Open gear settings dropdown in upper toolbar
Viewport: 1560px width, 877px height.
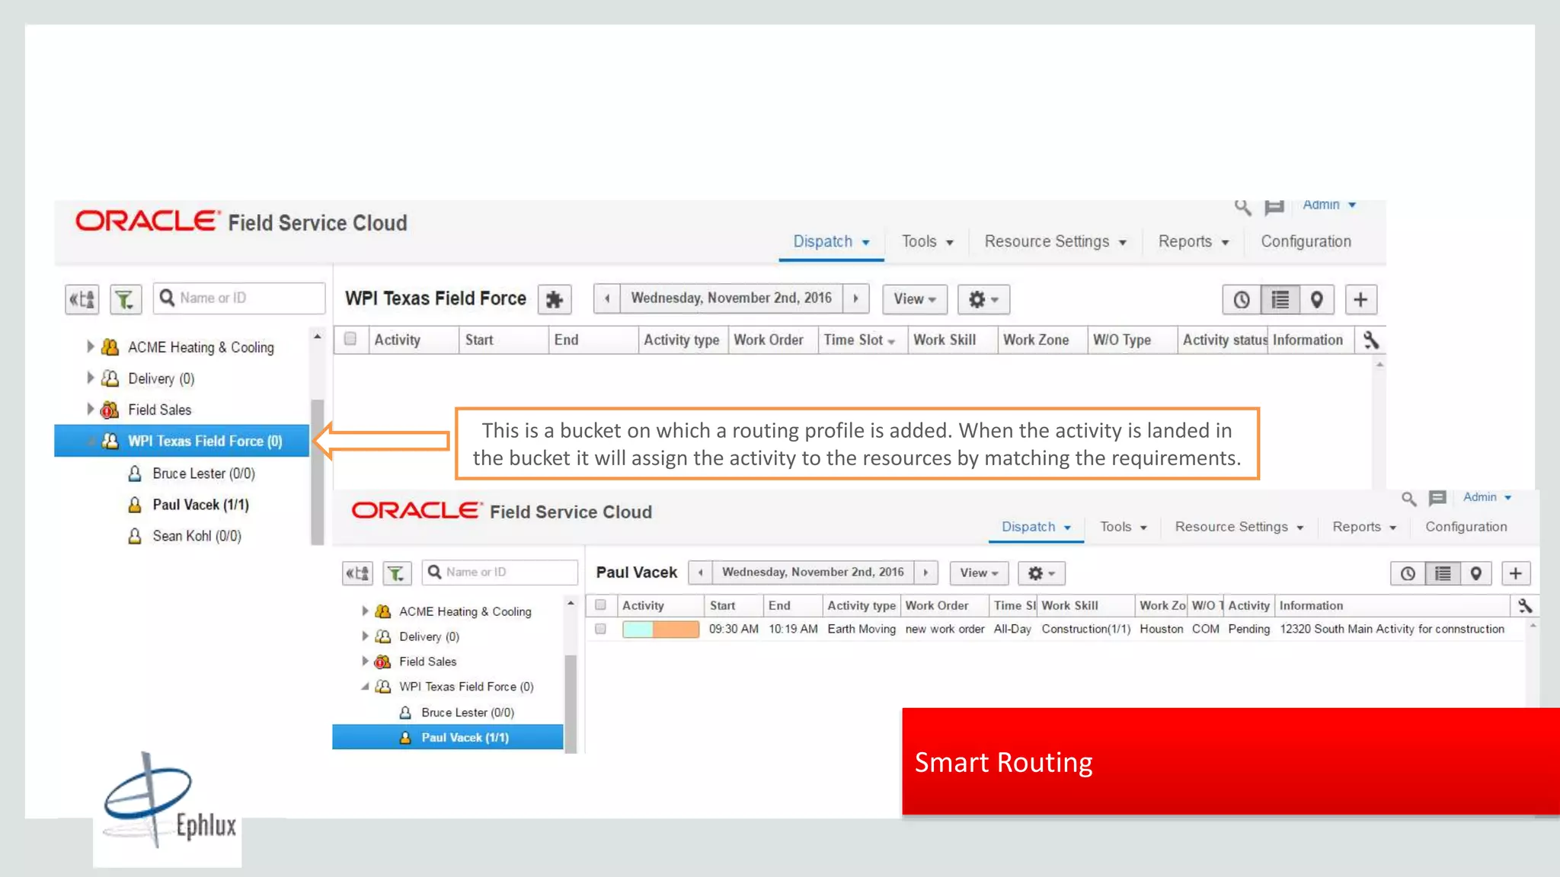[983, 299]
